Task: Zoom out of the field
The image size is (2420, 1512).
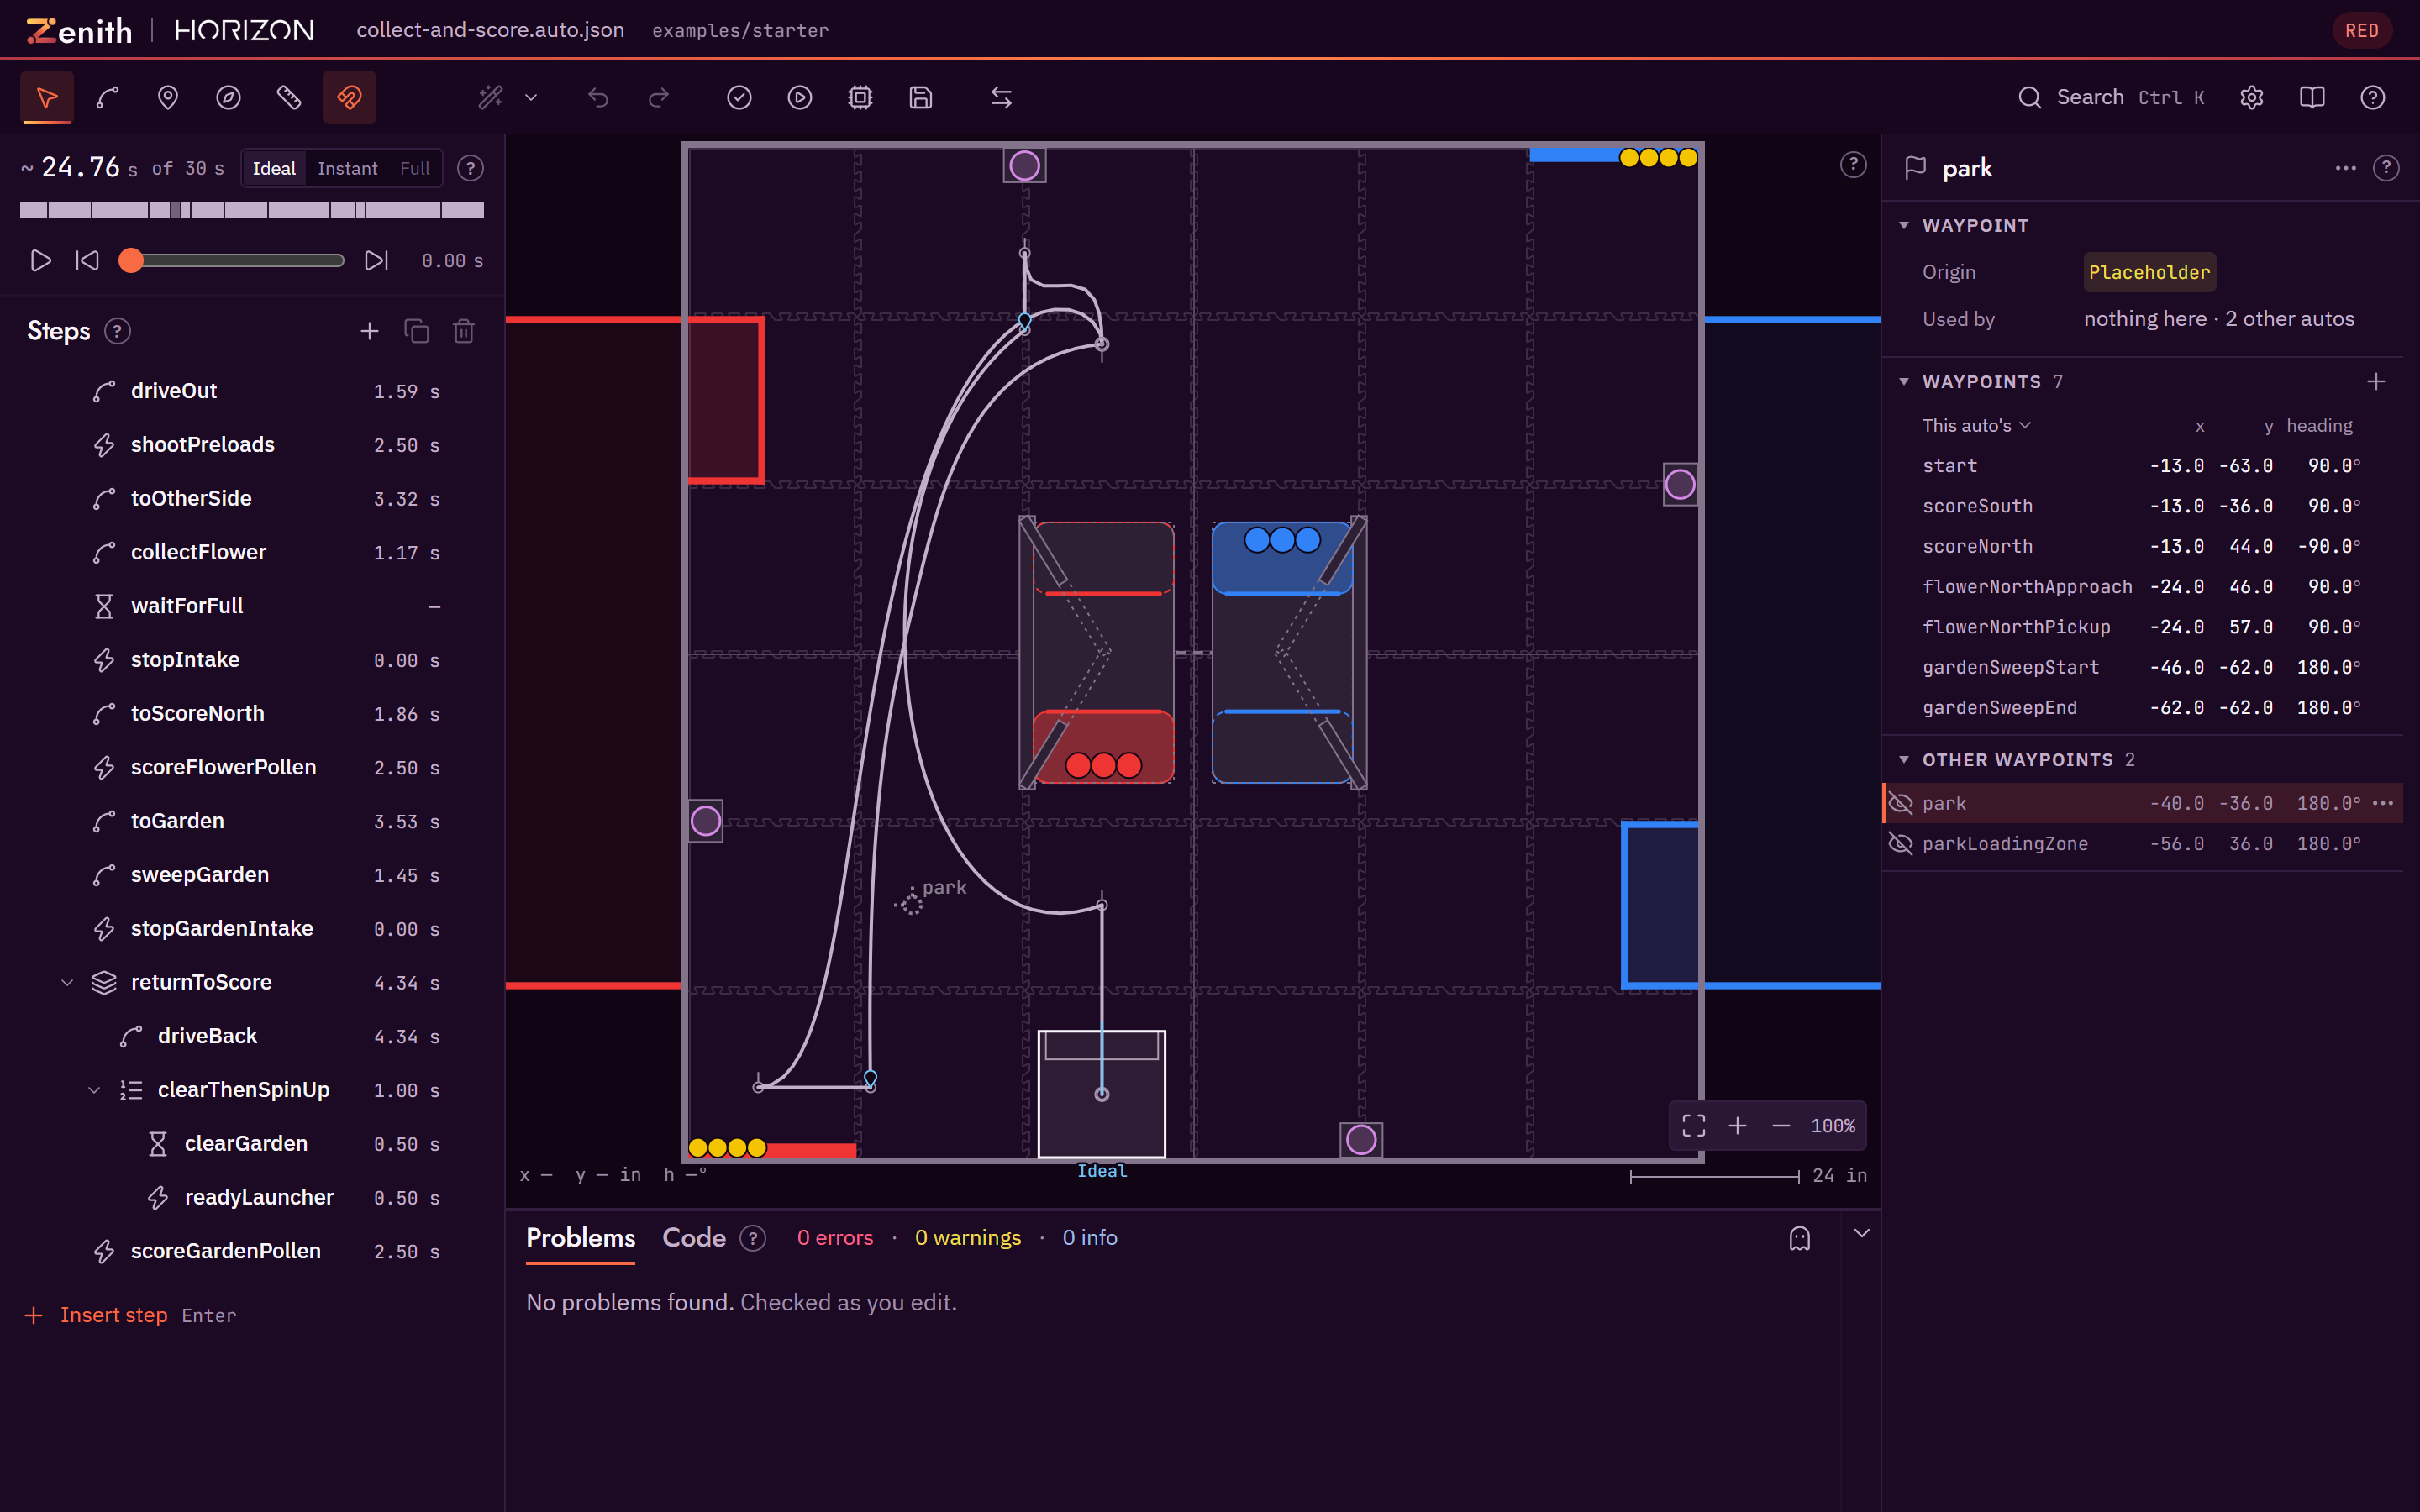Action: coord(1781,1126)
